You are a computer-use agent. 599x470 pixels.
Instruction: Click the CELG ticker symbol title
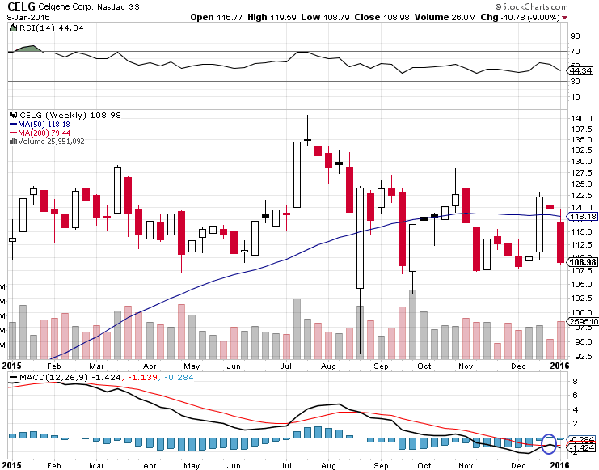[x=21, y=6]
